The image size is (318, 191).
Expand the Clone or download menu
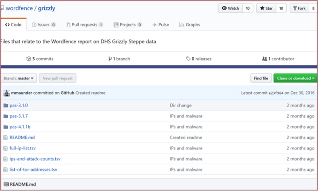tap(295, 78)
